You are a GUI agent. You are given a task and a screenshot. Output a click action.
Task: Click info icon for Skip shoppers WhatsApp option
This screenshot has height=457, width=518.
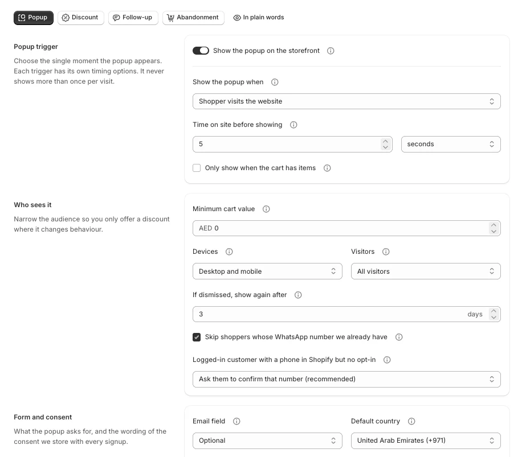click(399, 337)
